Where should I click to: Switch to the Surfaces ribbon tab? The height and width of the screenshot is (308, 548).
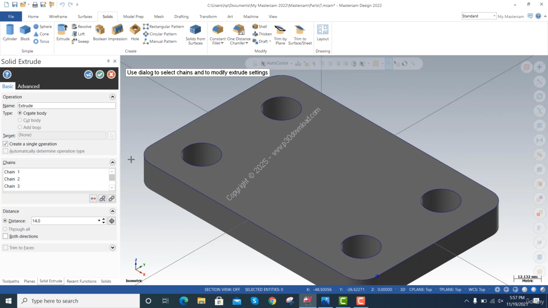click(x=85, y=17)
